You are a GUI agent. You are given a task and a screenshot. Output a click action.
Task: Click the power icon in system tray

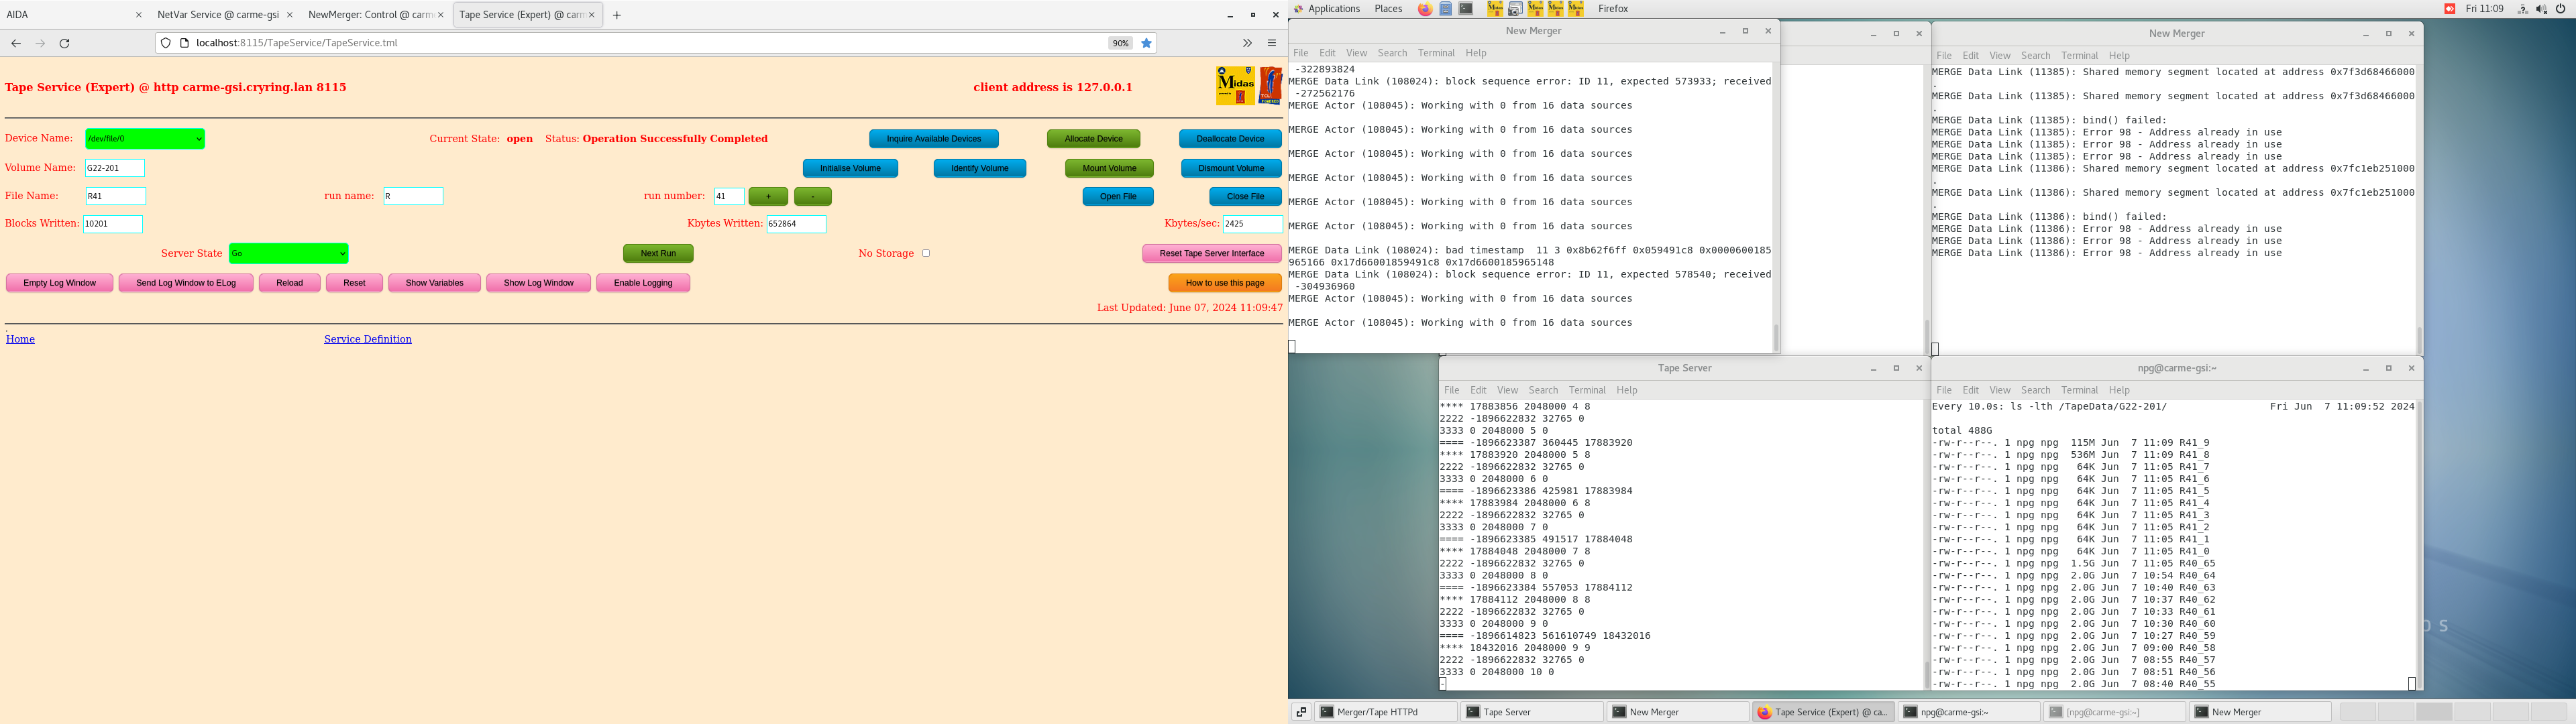[2561, 9]
